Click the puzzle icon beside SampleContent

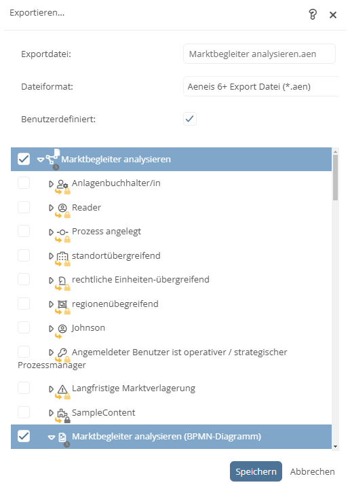click(x=62, y=413)
